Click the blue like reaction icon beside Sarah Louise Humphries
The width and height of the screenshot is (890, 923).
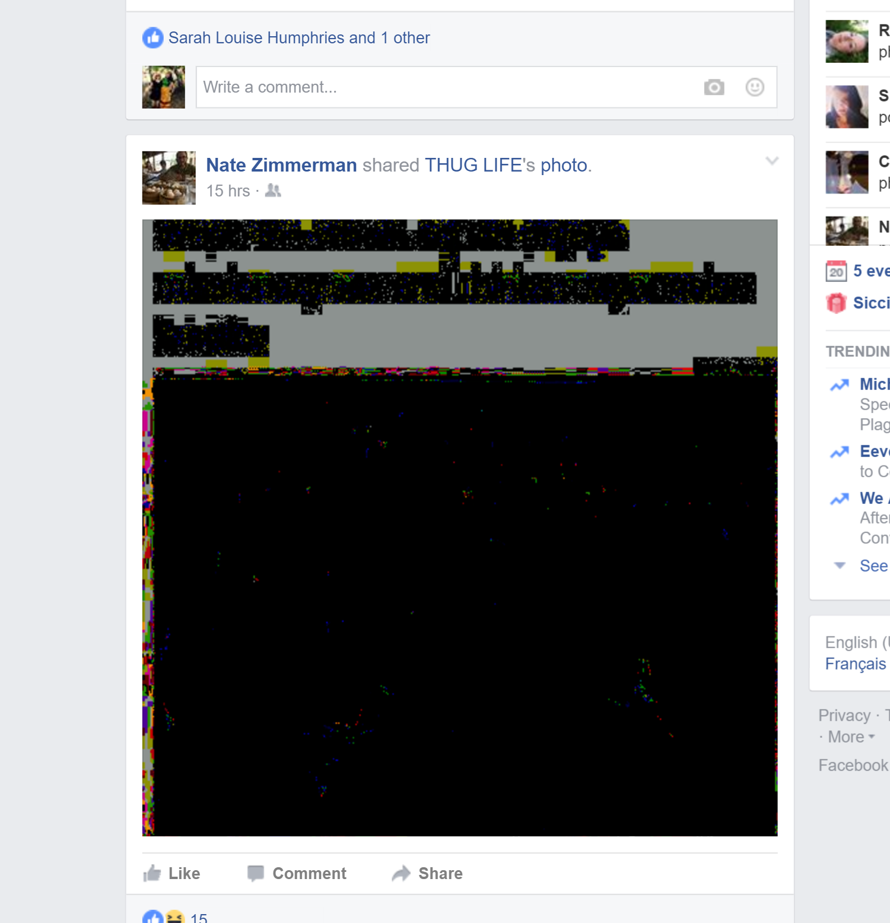pos(152,37)
